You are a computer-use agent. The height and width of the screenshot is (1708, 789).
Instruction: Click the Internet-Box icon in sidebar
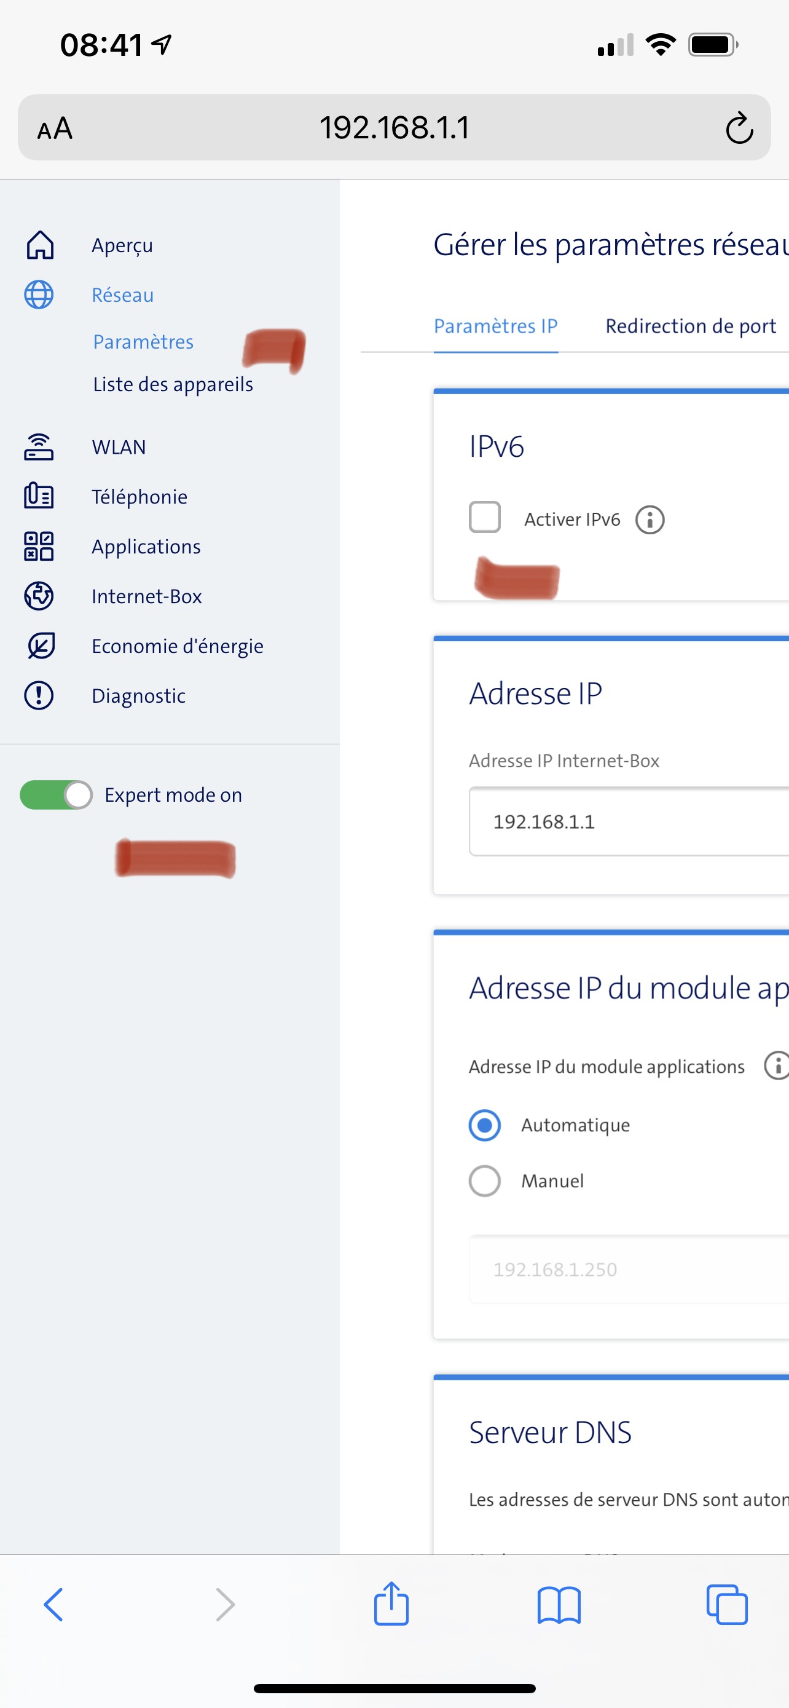tap(39, 596)
